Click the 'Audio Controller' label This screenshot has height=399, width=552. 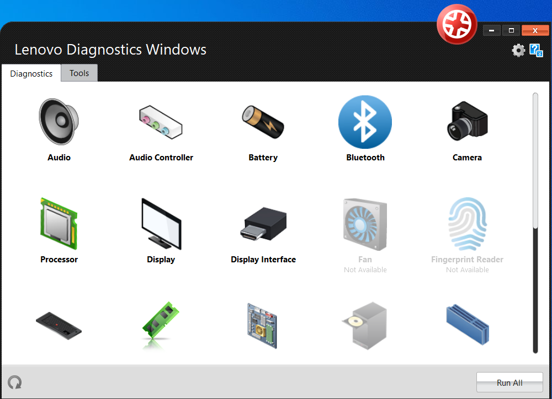161,158
